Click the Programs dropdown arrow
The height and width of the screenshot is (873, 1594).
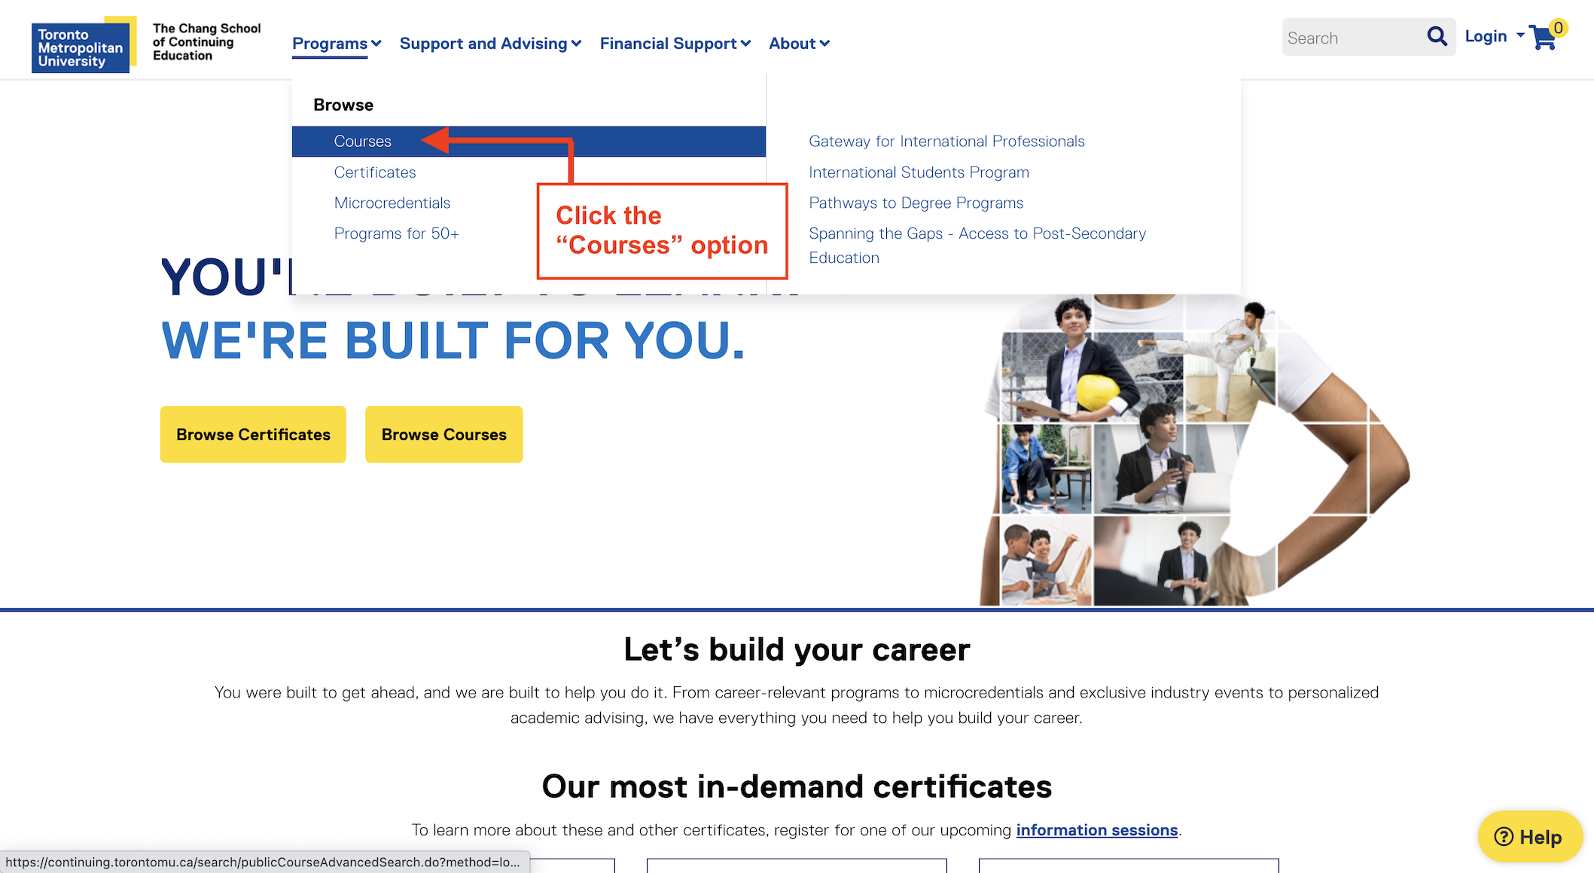(376, 43)
